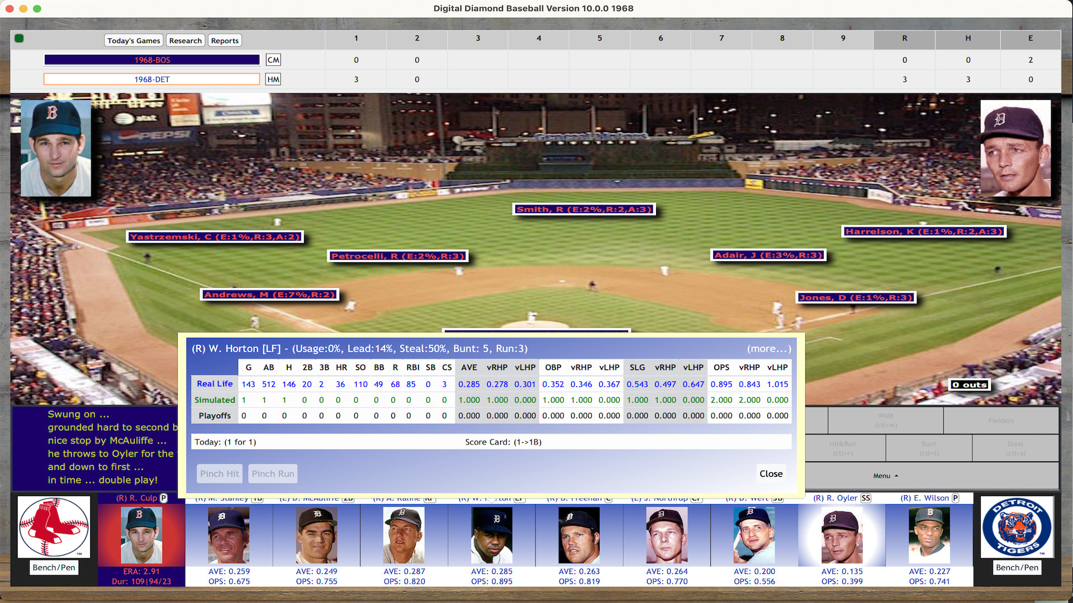Toggle CM for the 1968-BOS team
The height and width of the screenshot is (603, 1073).
click(273, 59)
